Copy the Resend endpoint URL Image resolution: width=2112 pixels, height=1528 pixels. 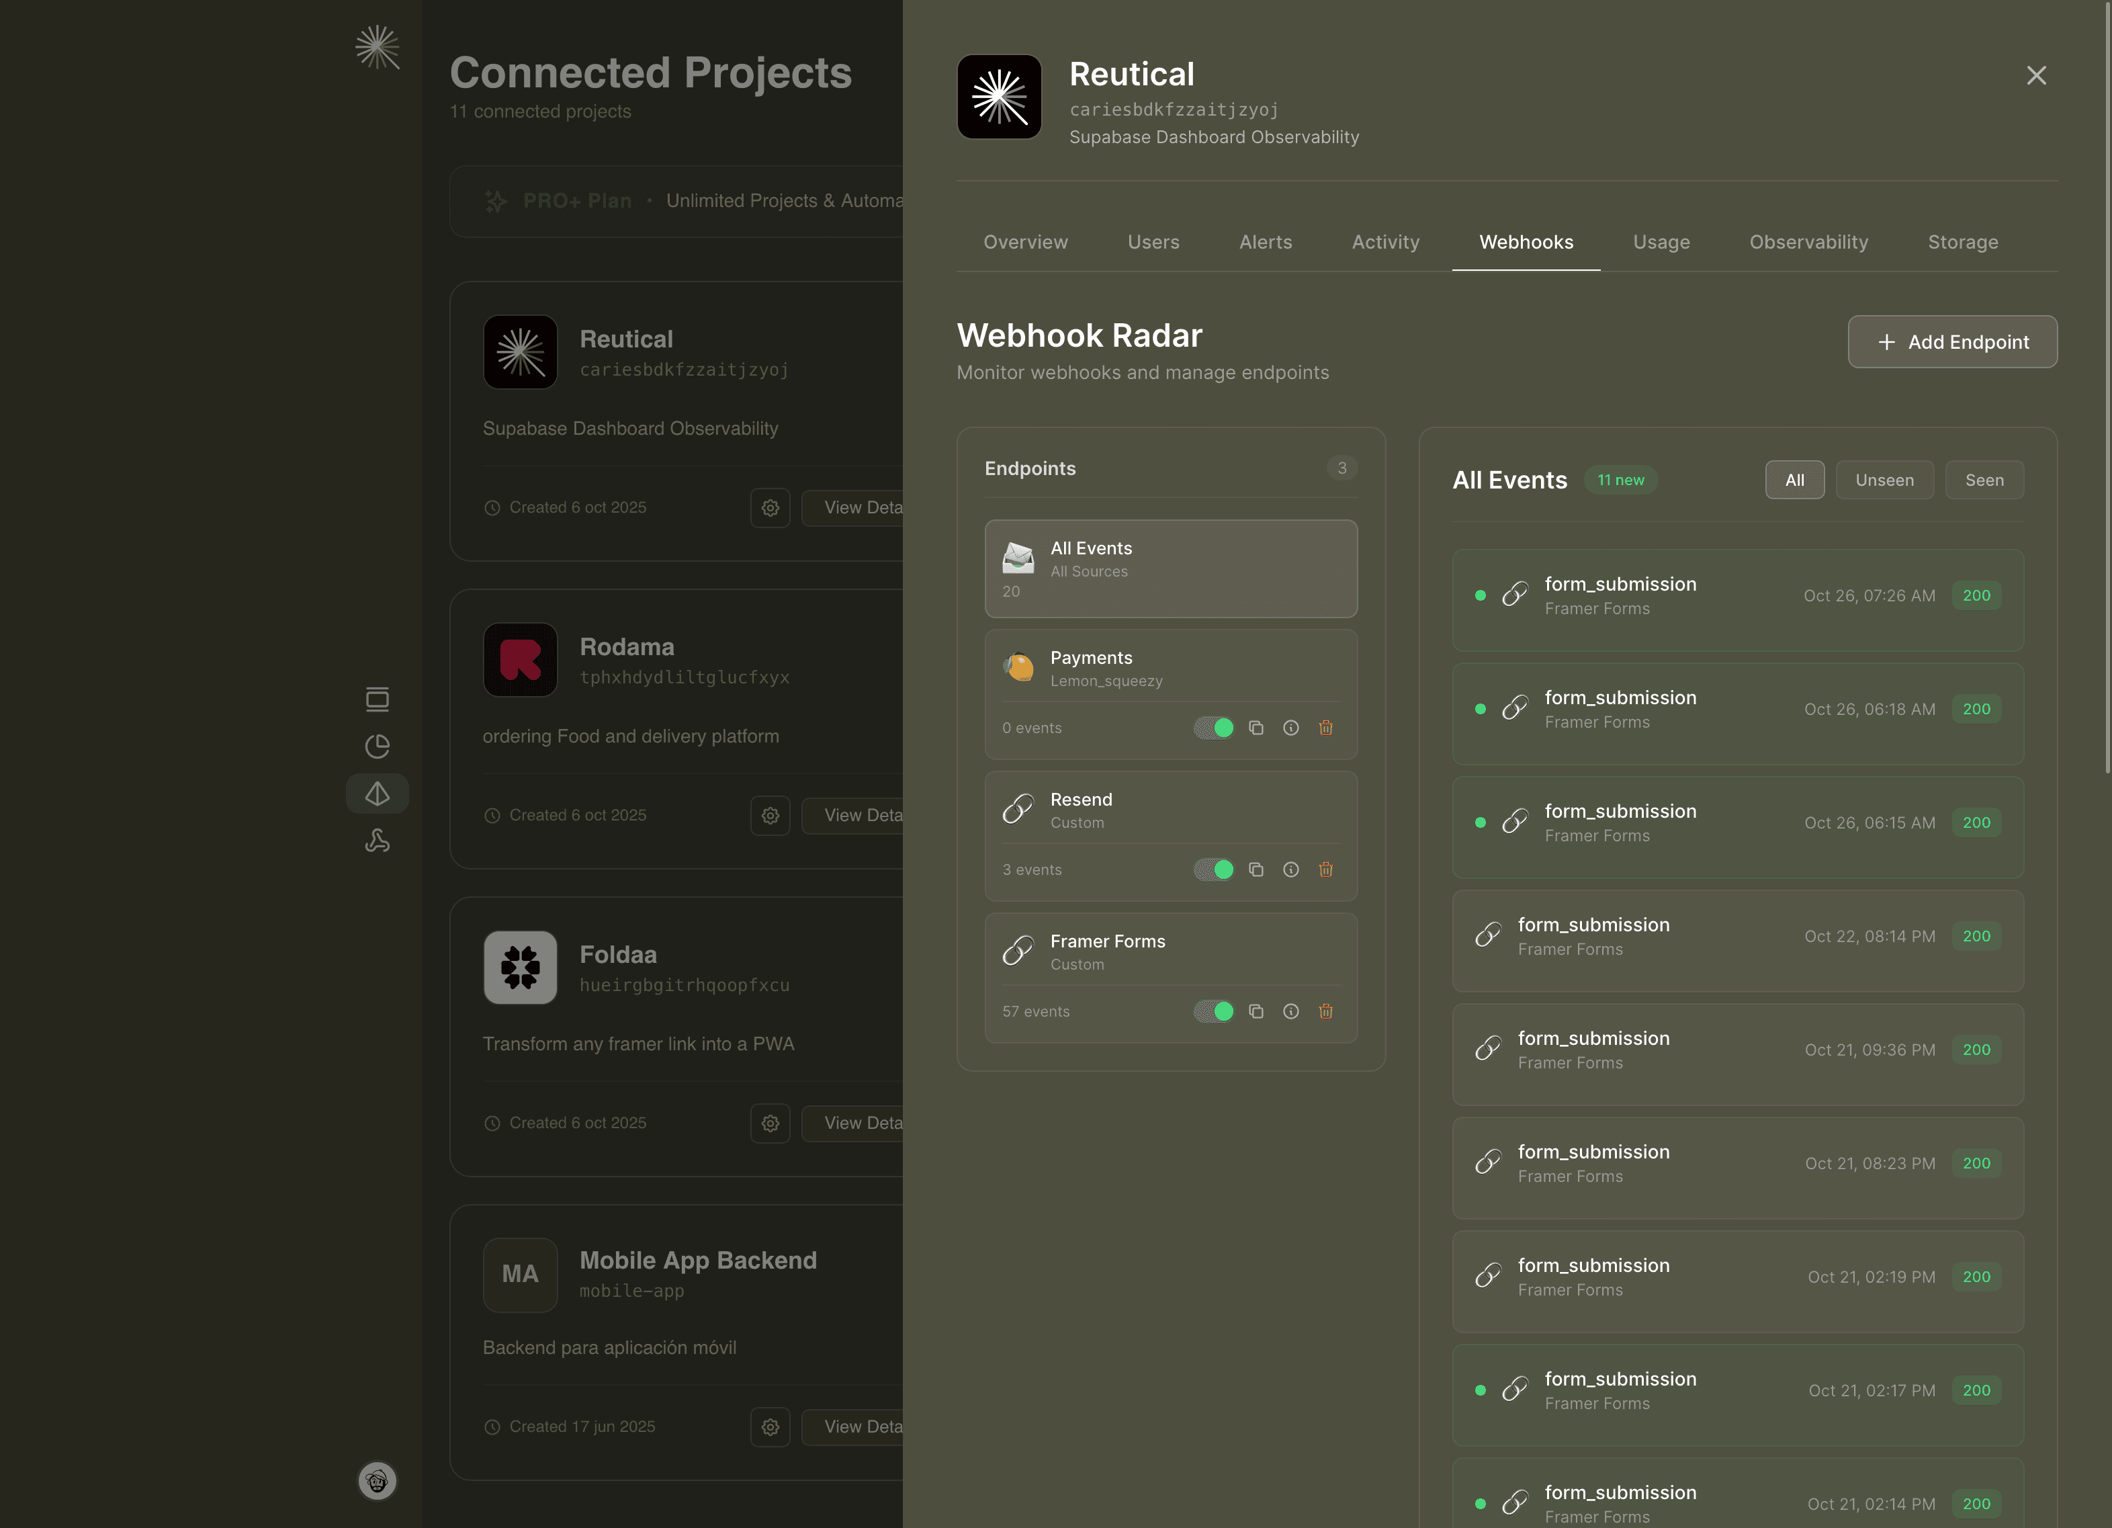click(x=1256, y=869)
